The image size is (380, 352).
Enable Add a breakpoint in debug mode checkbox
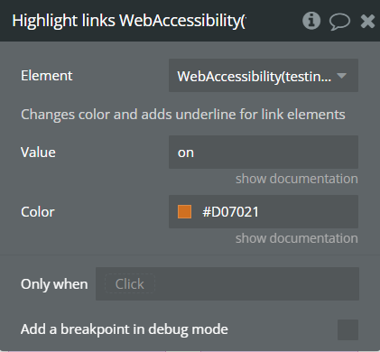348,329
